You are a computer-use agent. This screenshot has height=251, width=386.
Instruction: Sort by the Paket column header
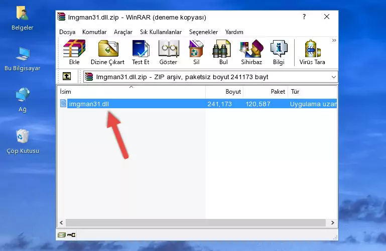pos(266,92)
